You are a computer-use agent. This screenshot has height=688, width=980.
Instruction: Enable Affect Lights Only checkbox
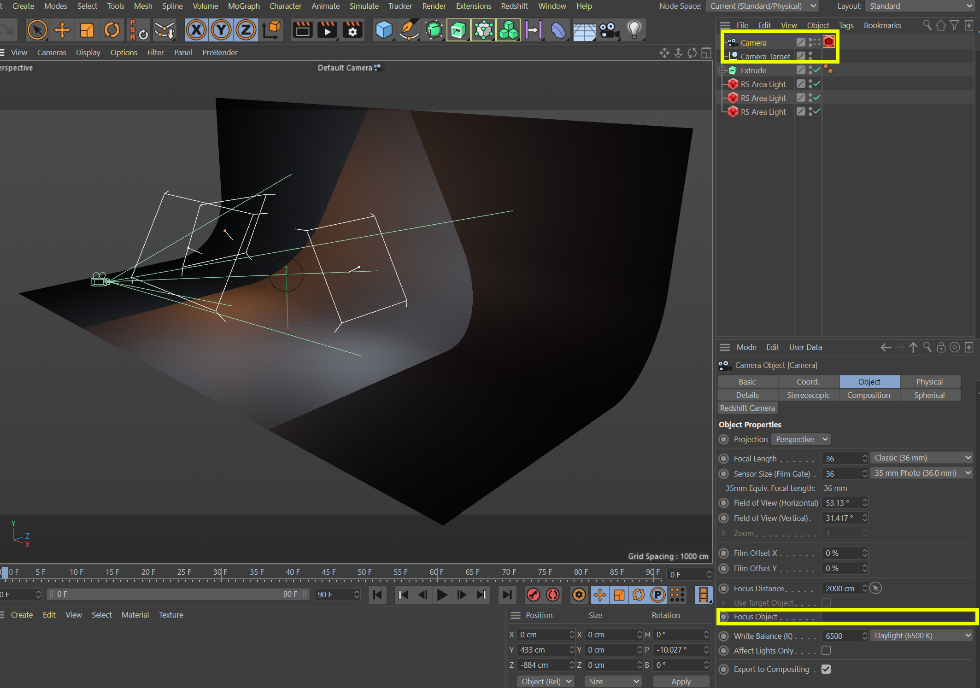coord(826,650)
